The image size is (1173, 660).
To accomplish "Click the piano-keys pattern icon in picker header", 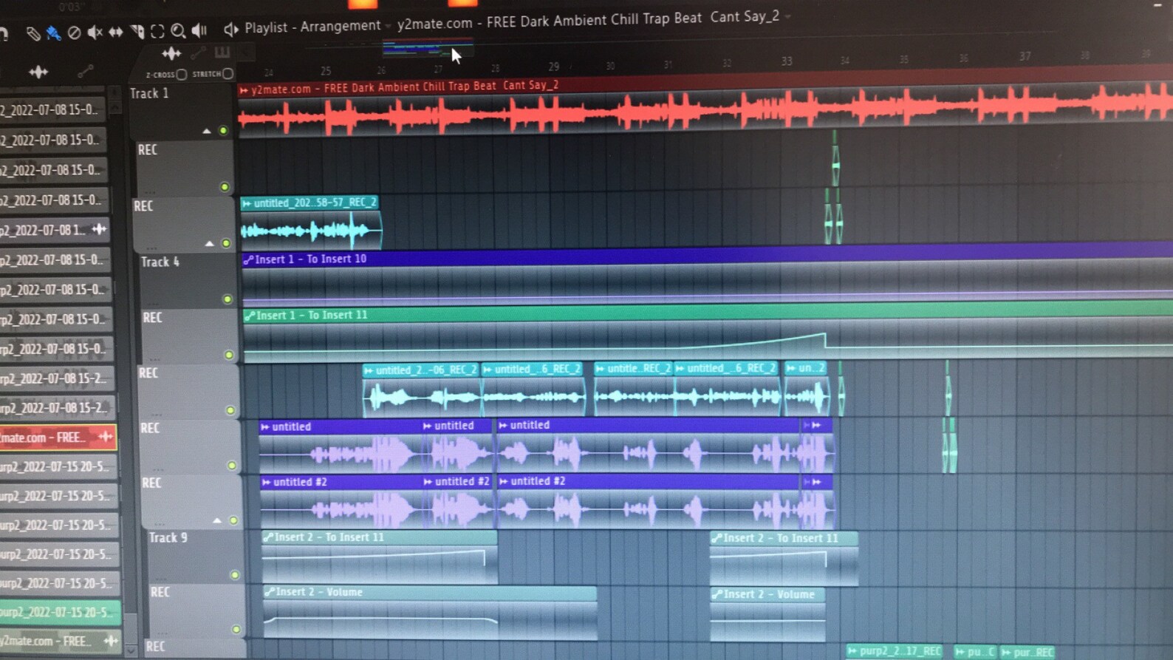I will click(222, 52).
